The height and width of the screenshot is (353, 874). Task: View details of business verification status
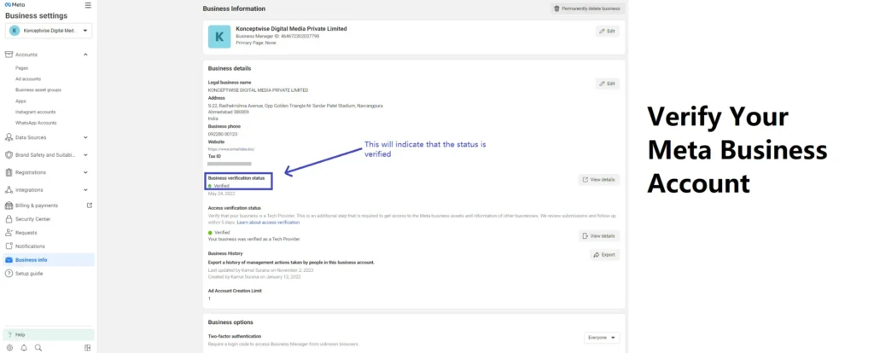(x=598, y=180)
